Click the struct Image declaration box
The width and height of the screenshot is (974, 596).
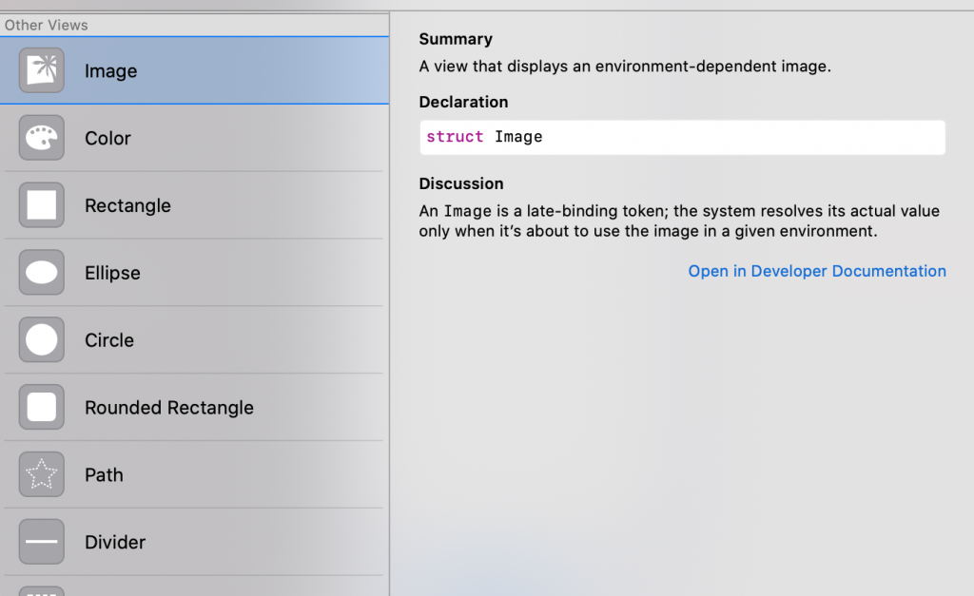(681, 137)
